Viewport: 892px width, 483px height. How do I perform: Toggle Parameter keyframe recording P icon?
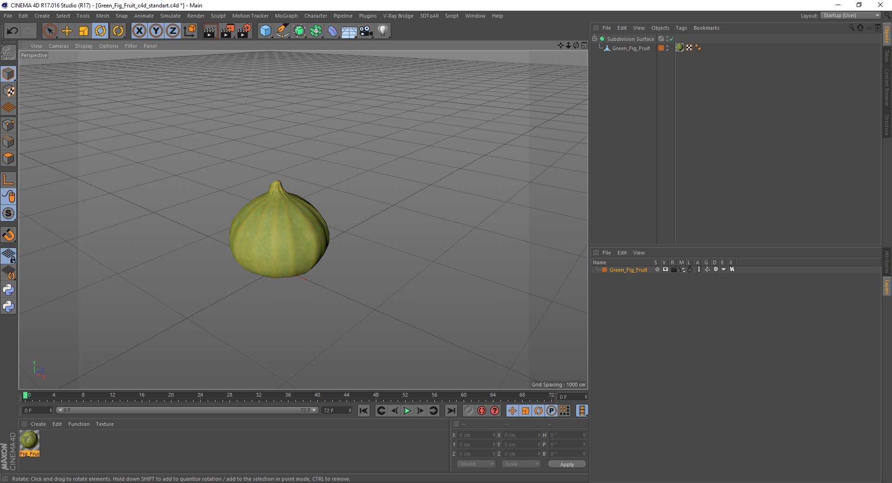tap(551, 411)
